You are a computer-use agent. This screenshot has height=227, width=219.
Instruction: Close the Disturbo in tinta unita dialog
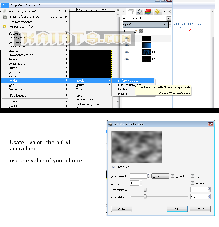[x=211, y=124]
